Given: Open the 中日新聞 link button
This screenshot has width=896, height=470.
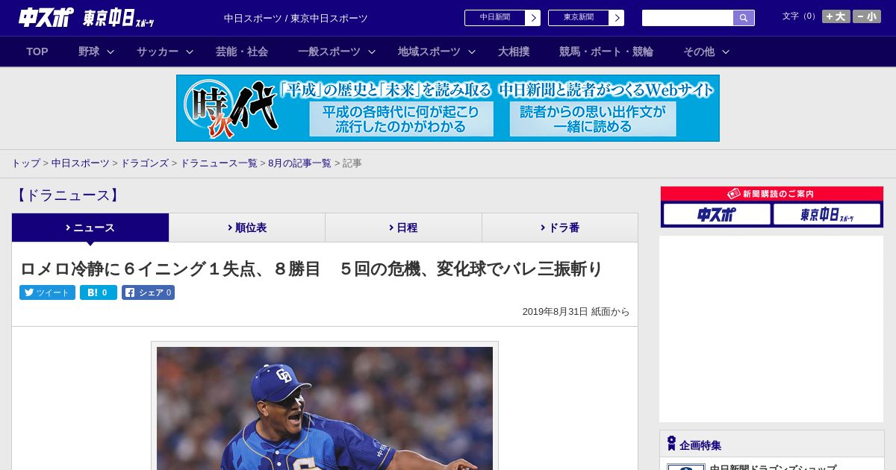Looking at the screenshot, I should [x=495, y=18].
